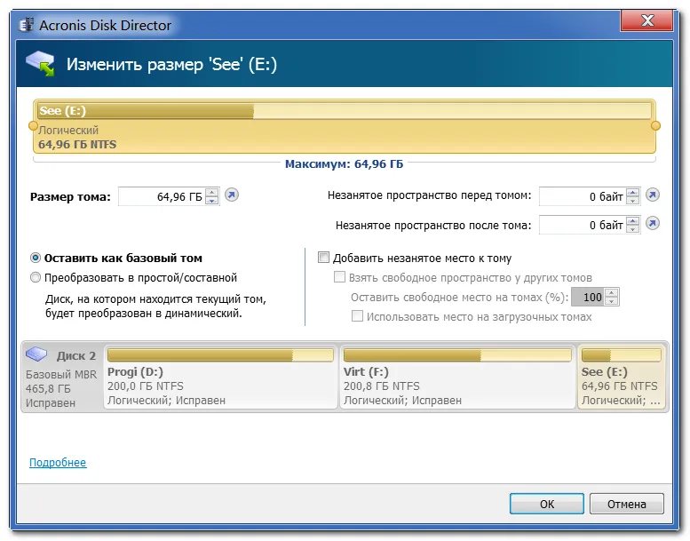The height and width of the screenshot is (541, 690).
Task: Click the '200,8 ГБ NTFS' text under Virt
Action: (x=382, y=386)
